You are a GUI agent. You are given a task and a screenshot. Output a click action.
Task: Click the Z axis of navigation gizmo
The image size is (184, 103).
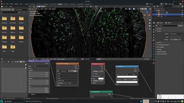pyautogui.click(x=147, y=12)
